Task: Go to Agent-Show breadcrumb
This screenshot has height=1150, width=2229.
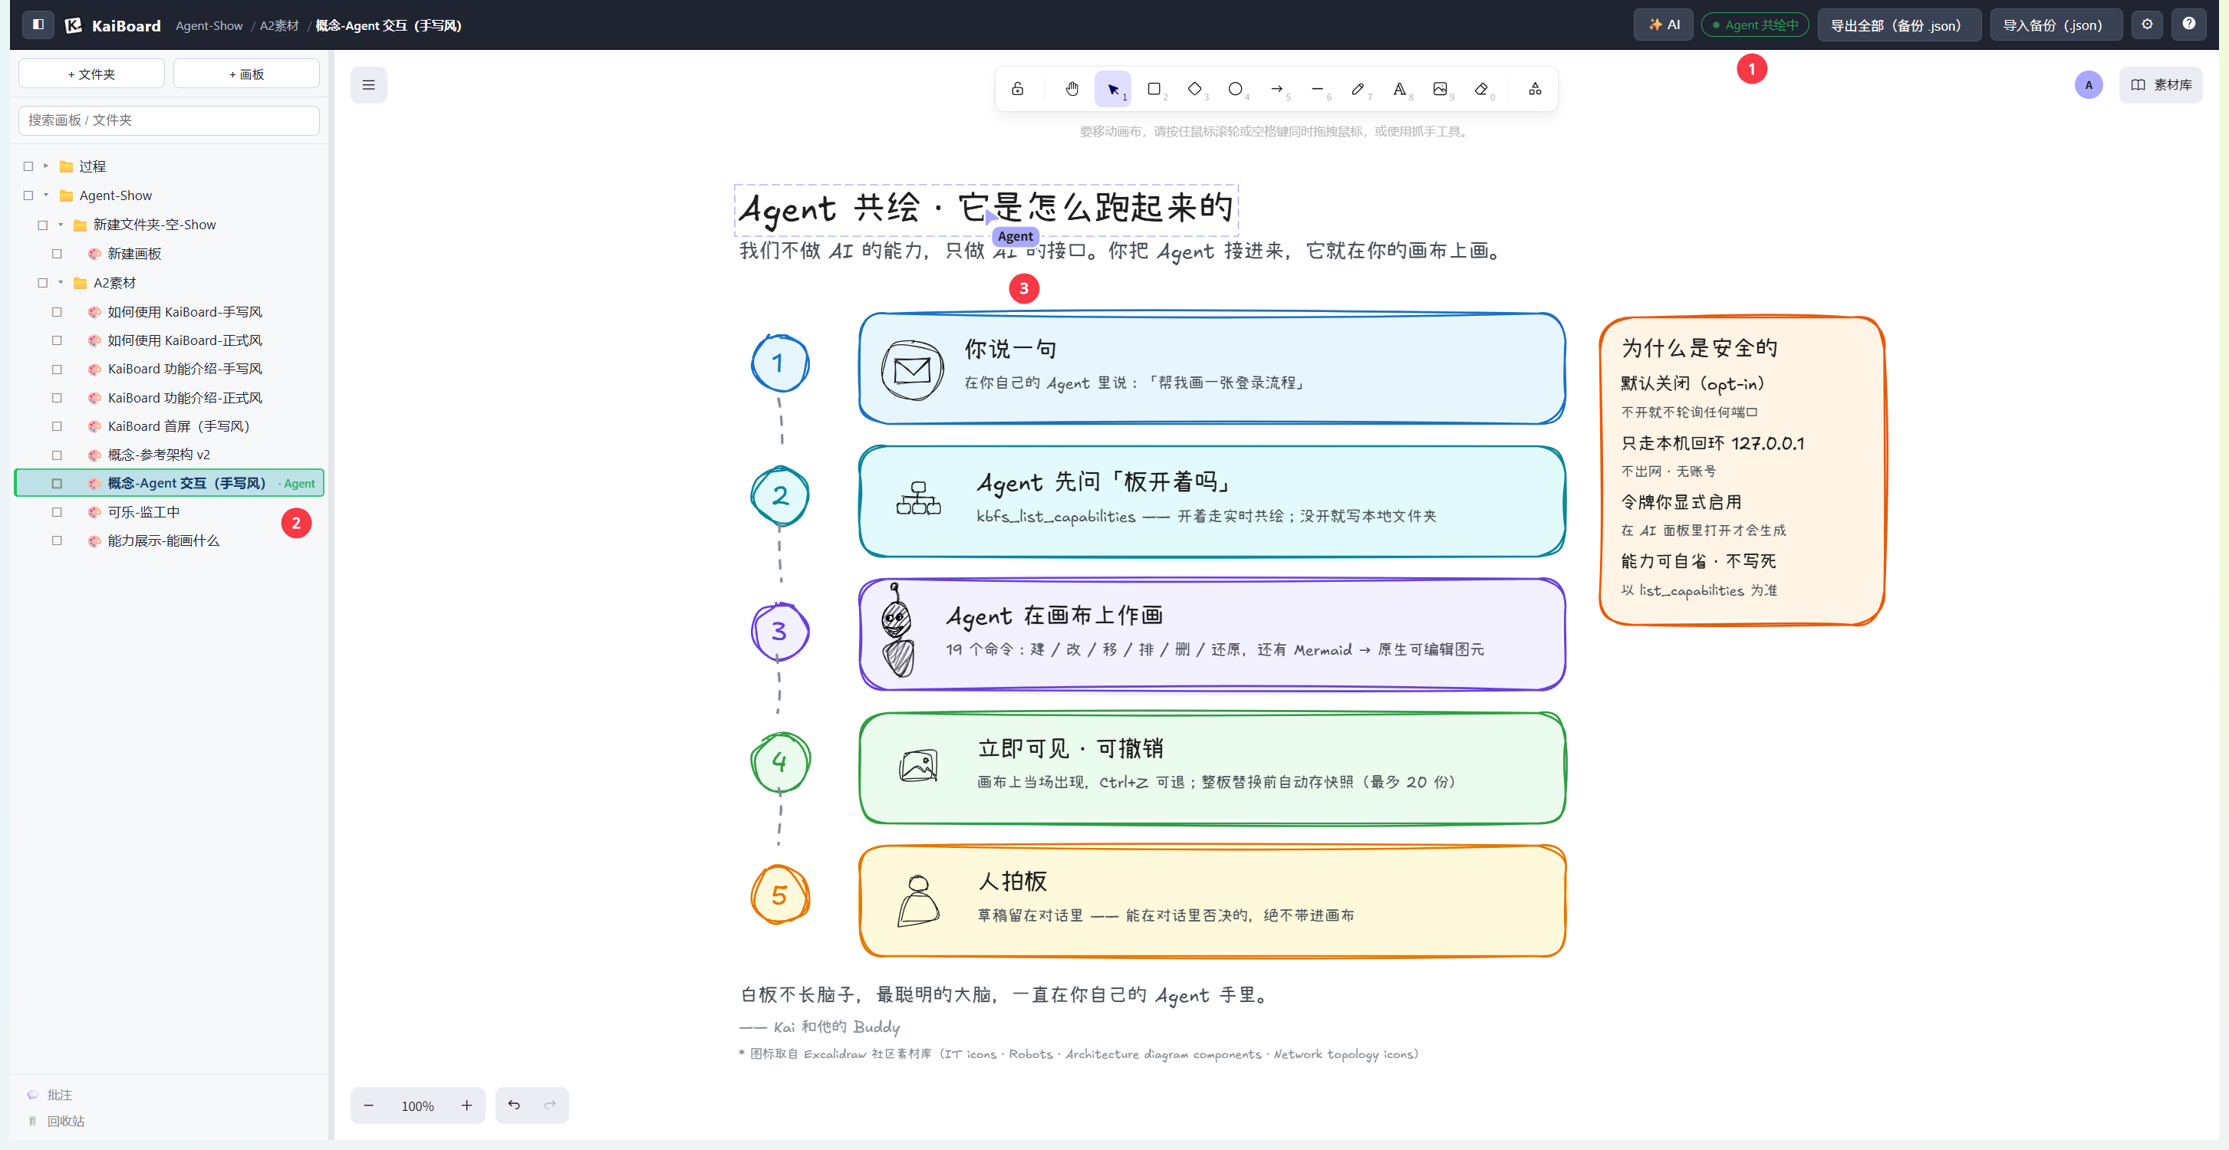Action: point(209,25)
